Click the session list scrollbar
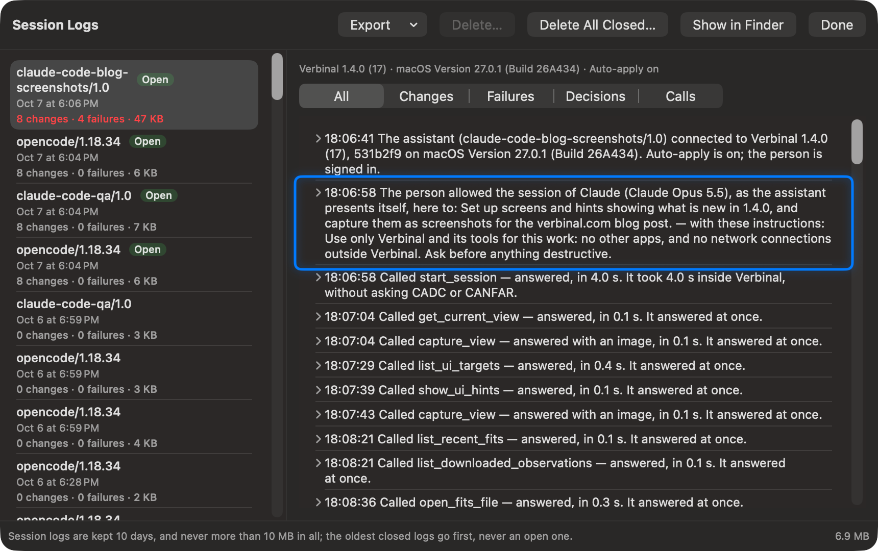878x551 pixels. click(x=277, y=77)
